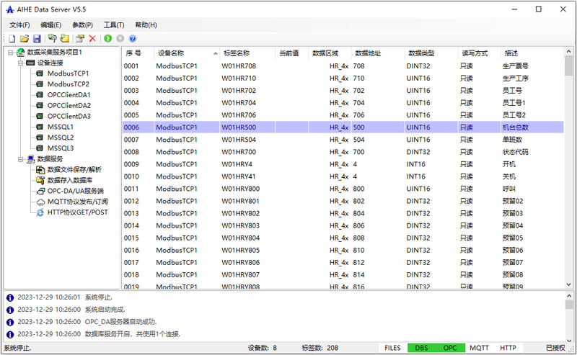Sort by the 序号 column header
This screenshot has width=577, height=355.
138,53
